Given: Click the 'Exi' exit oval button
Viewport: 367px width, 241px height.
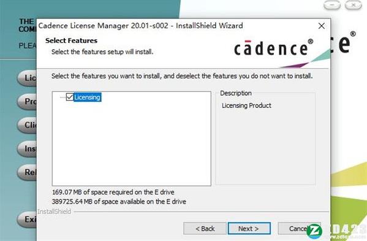Looking at the screenshot, I should coord(27,219).
